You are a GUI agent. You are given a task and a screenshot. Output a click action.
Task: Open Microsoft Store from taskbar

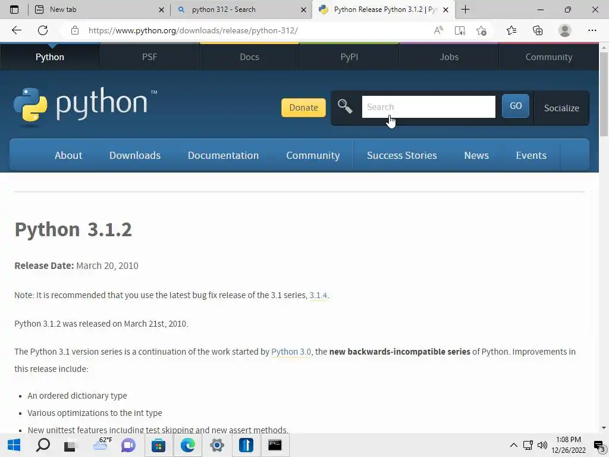pyautogui.click(x=158, y=445)
